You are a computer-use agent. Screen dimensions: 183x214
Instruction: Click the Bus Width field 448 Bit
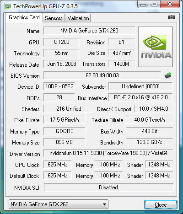point(150,131)
